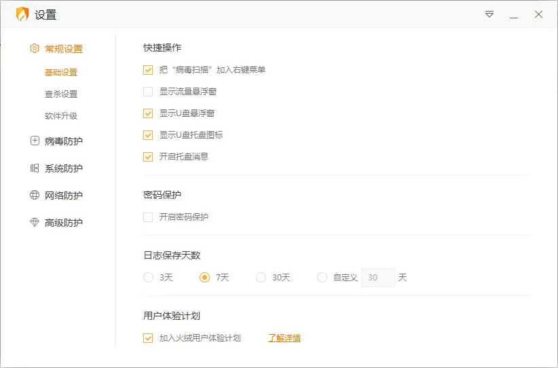
Task: Uncheck 开启托盘消息
Action: (148, 157)
